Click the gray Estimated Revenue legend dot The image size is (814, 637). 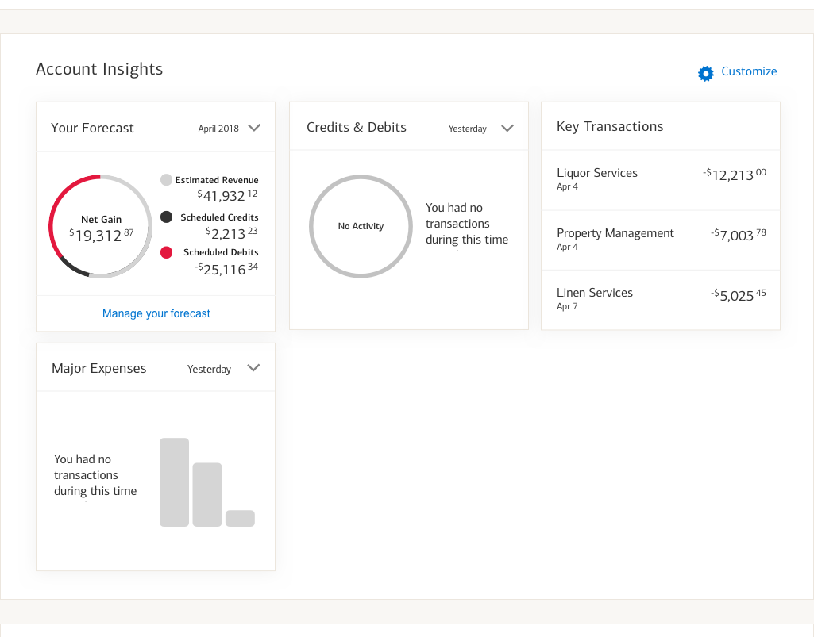166,180
